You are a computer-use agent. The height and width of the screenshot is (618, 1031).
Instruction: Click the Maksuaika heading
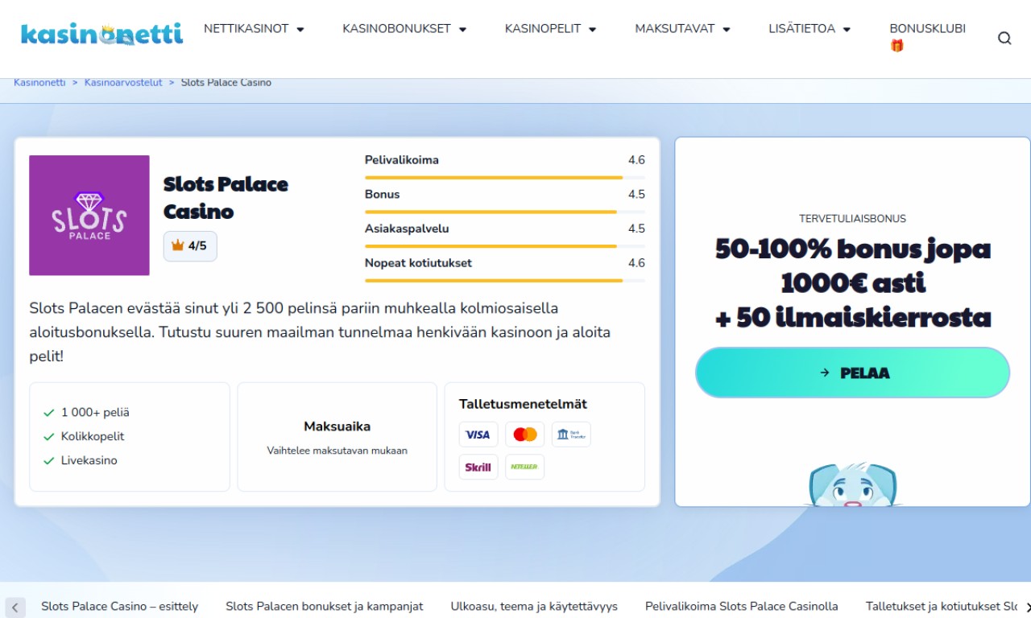(337, 426)
